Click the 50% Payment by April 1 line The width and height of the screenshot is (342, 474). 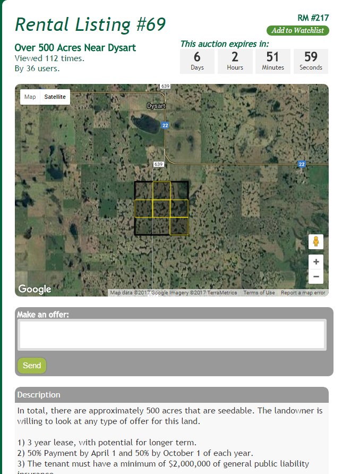135,453
